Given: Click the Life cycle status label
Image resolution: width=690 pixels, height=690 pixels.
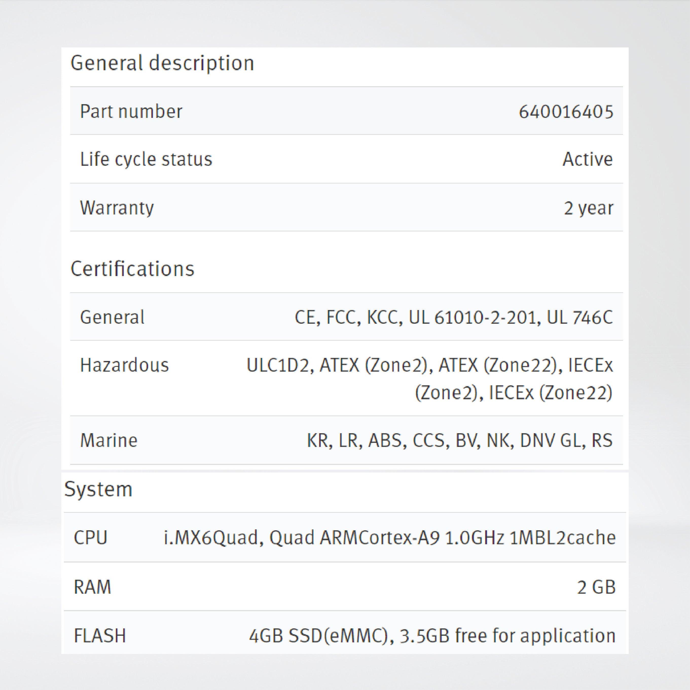Looking at the screenshot, I should pos(146,159).
